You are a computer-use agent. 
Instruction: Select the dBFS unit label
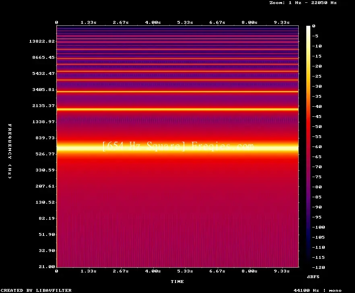point(313,276)
